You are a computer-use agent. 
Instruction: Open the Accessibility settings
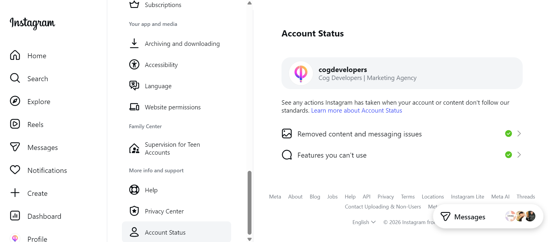[161, 64]
